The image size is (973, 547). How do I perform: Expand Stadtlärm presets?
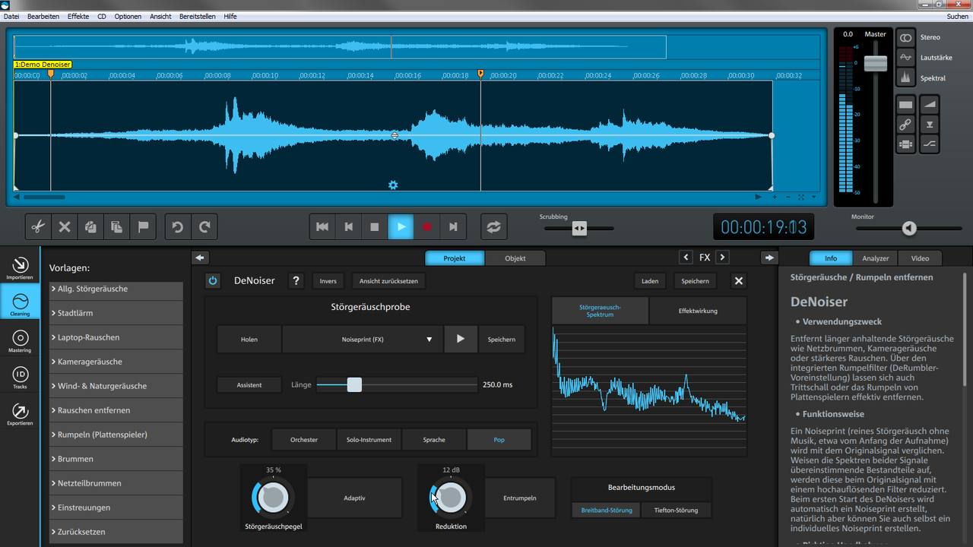pyautogui.click(x=116, y=313)
